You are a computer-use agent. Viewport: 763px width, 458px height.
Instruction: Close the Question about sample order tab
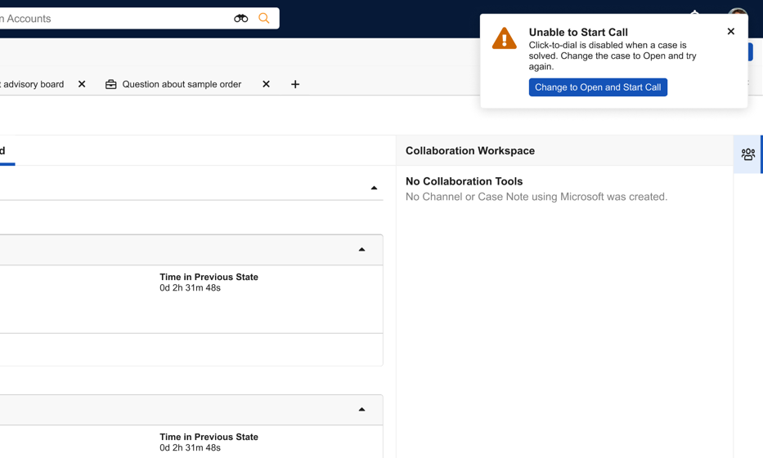266,84
